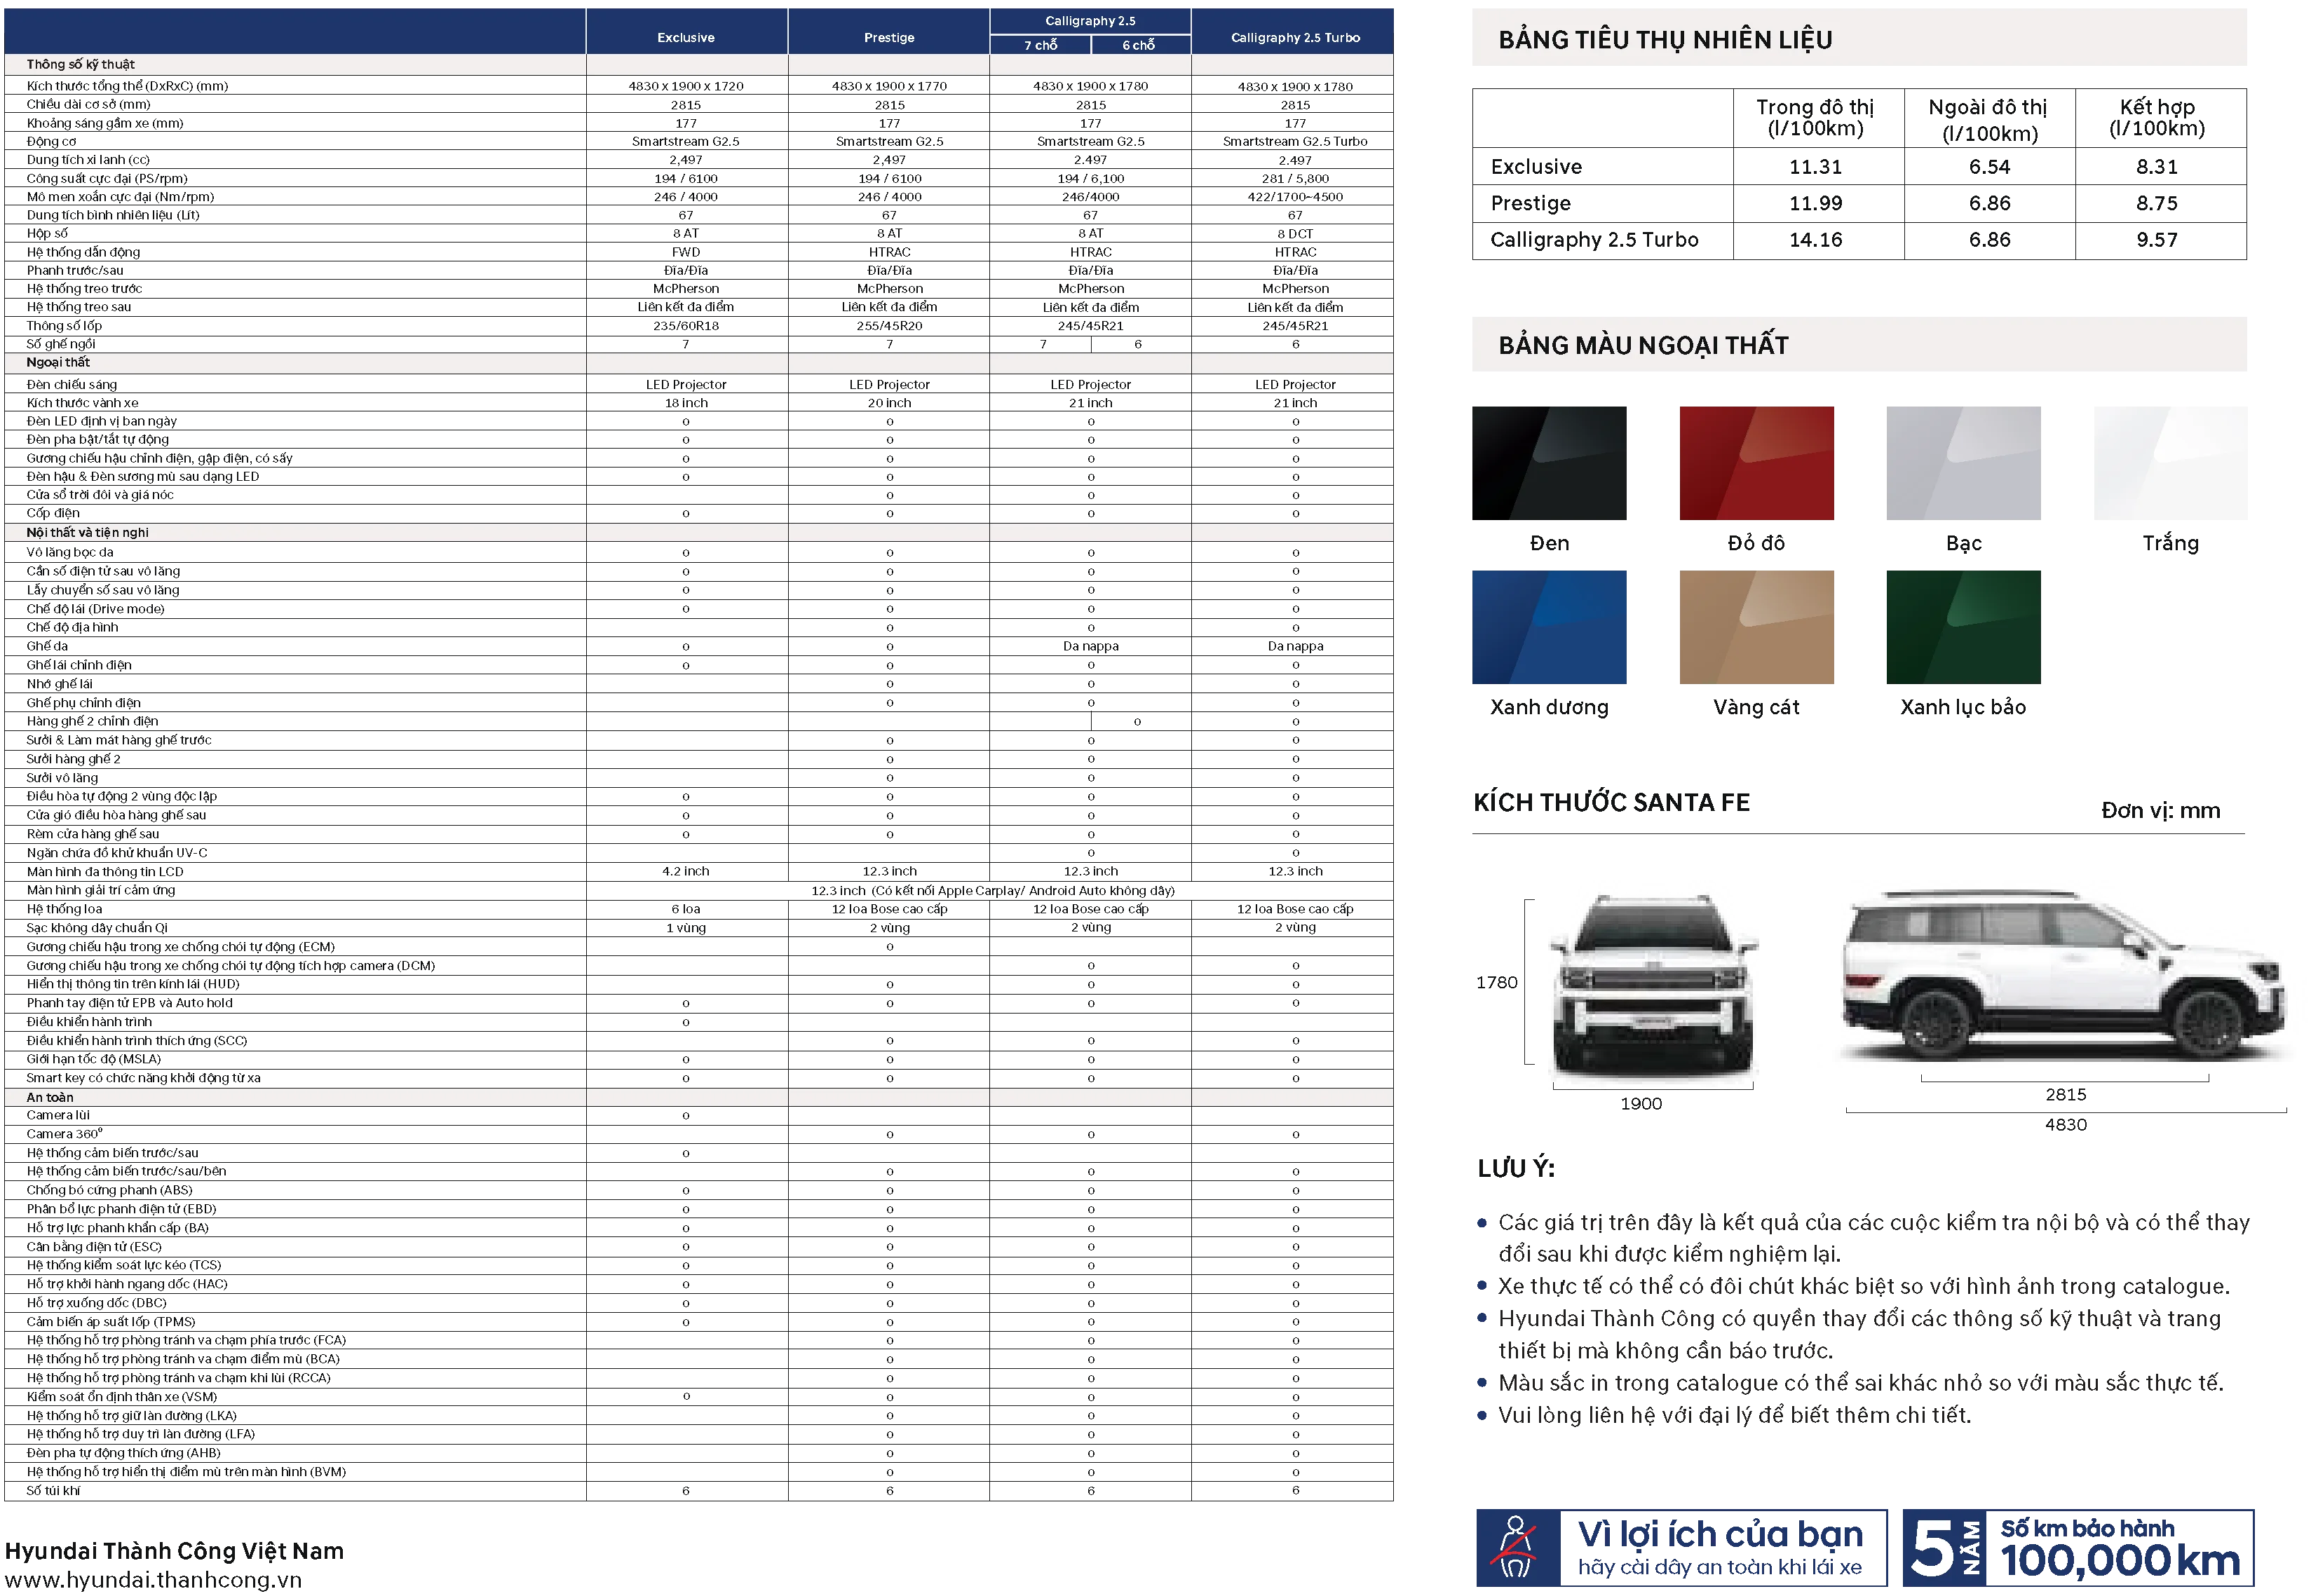Click the Nội thất và tiện nghi section row
The image size is (2311, 1596).
[x=87, y=532]
